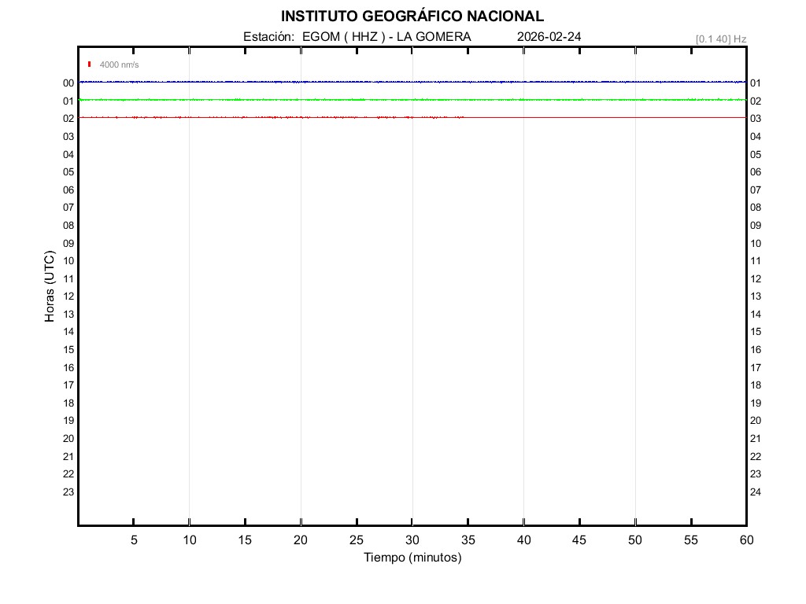Click the 5 minute tick label
This screenshot has width=806, height=604.
point(134,540)
